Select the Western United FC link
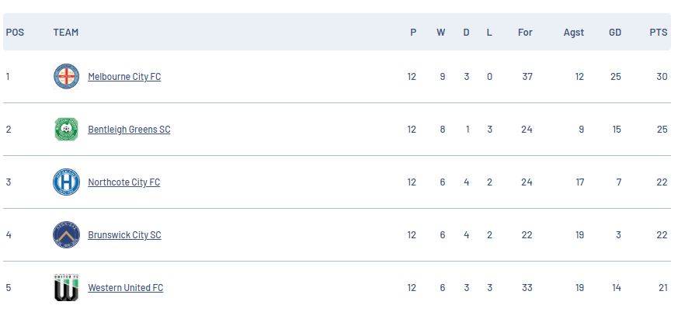This screenshot has height=312, width=678. [x=125, y=288]
